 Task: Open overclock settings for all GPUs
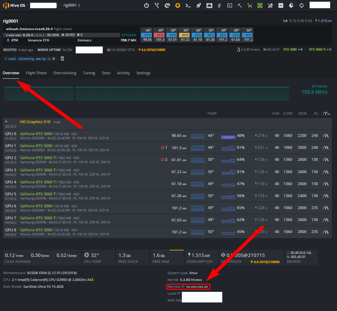(326, 114)
